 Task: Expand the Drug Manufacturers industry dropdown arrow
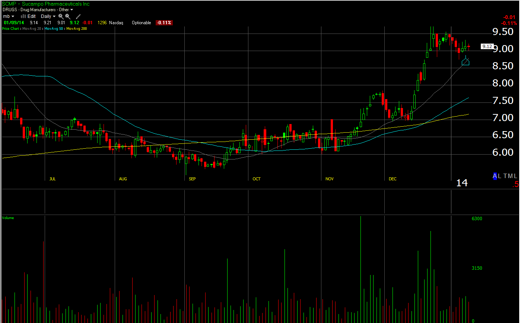point(72,10)
